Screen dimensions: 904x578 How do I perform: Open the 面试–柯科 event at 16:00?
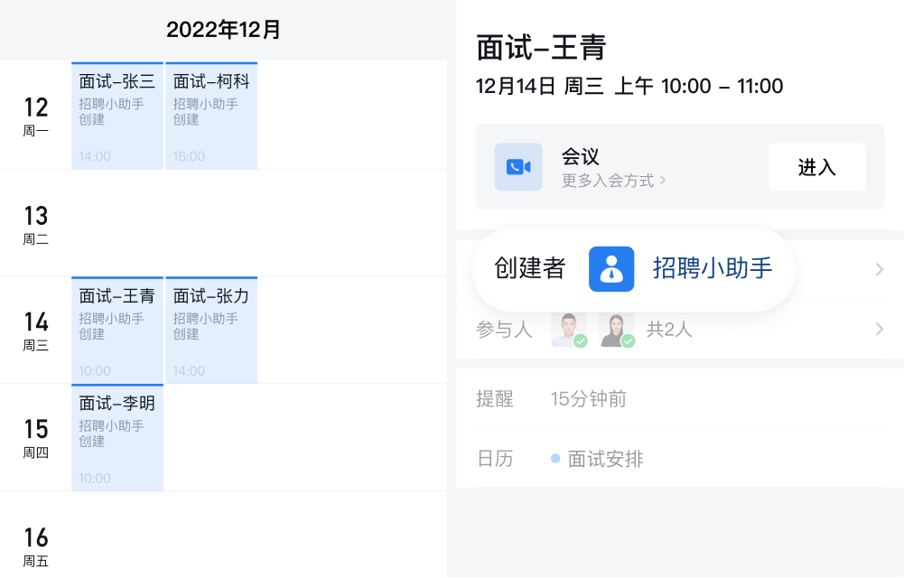point(210,115)
